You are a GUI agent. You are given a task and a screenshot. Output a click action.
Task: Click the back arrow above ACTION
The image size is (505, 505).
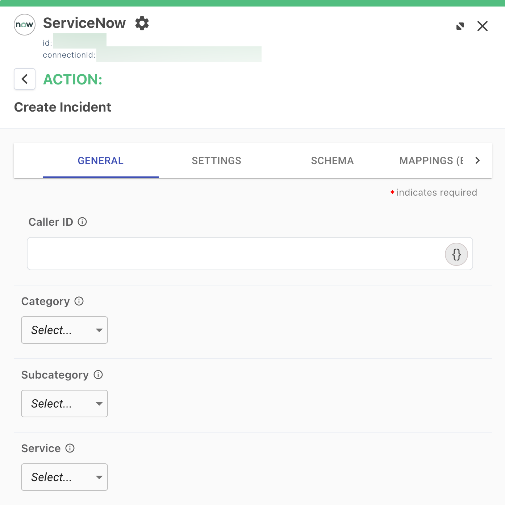point(24,79)
